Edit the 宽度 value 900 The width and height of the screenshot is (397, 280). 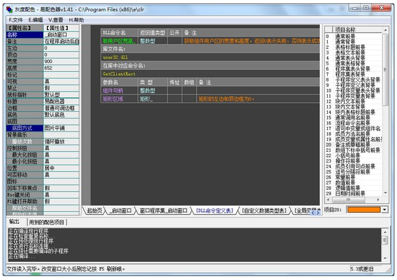click(60, 61)
